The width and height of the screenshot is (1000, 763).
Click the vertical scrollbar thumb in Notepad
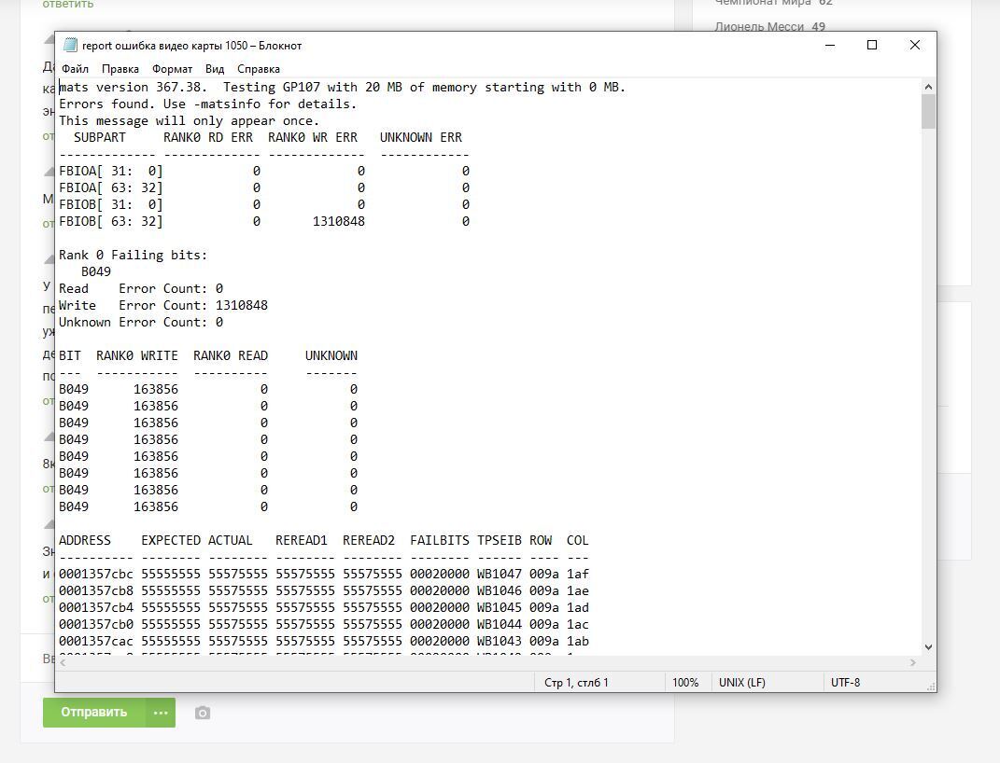tap(928, 112)
